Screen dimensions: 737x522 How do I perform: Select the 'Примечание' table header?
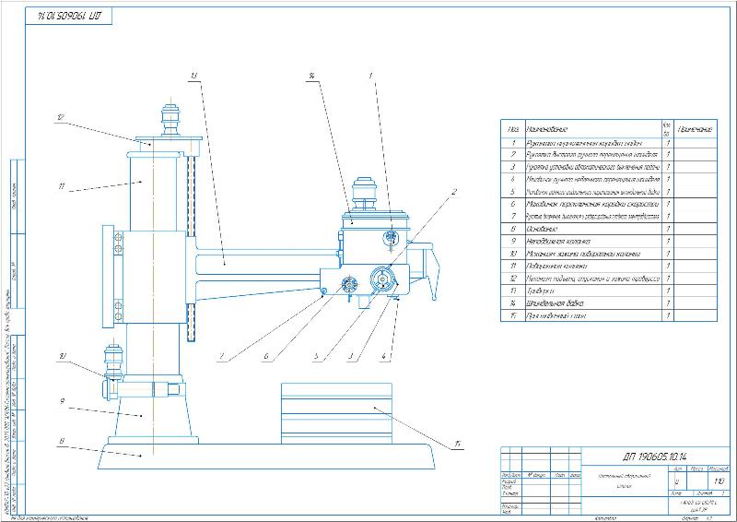695,129
